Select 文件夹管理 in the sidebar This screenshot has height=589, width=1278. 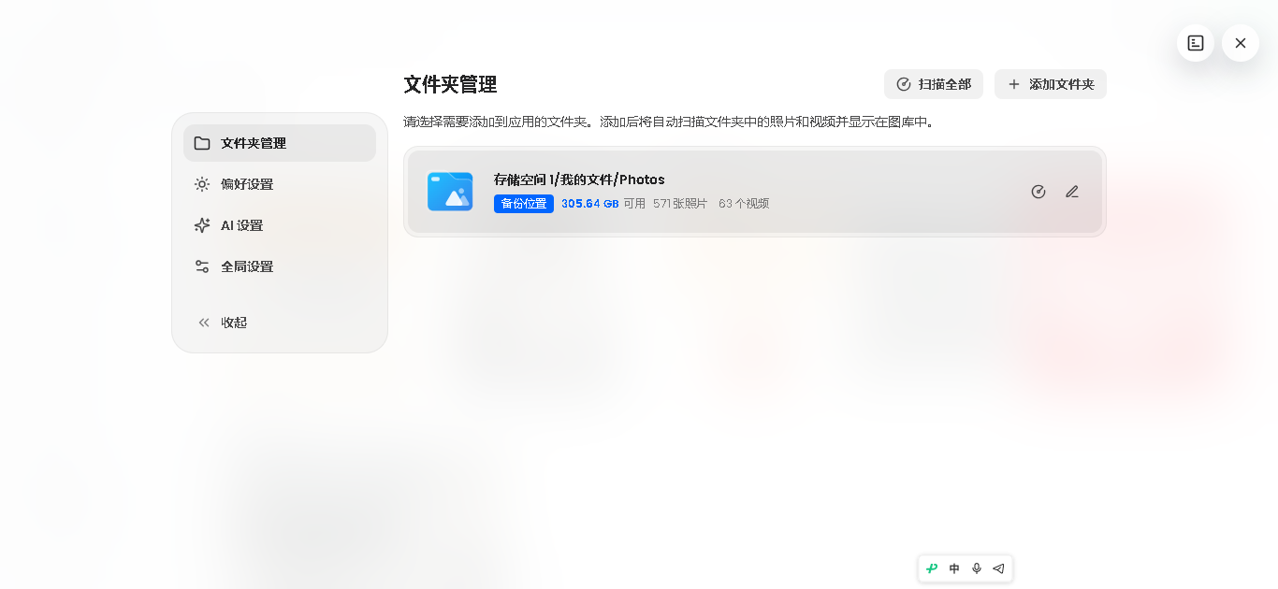coord(280,143)
